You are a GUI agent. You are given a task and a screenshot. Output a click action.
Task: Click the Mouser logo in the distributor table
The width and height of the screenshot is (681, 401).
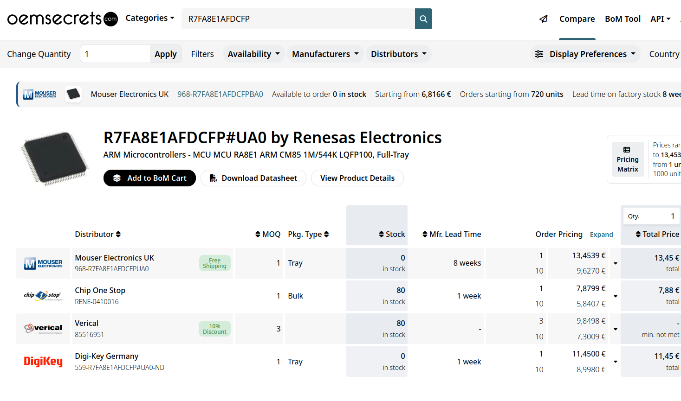point(43,263)
